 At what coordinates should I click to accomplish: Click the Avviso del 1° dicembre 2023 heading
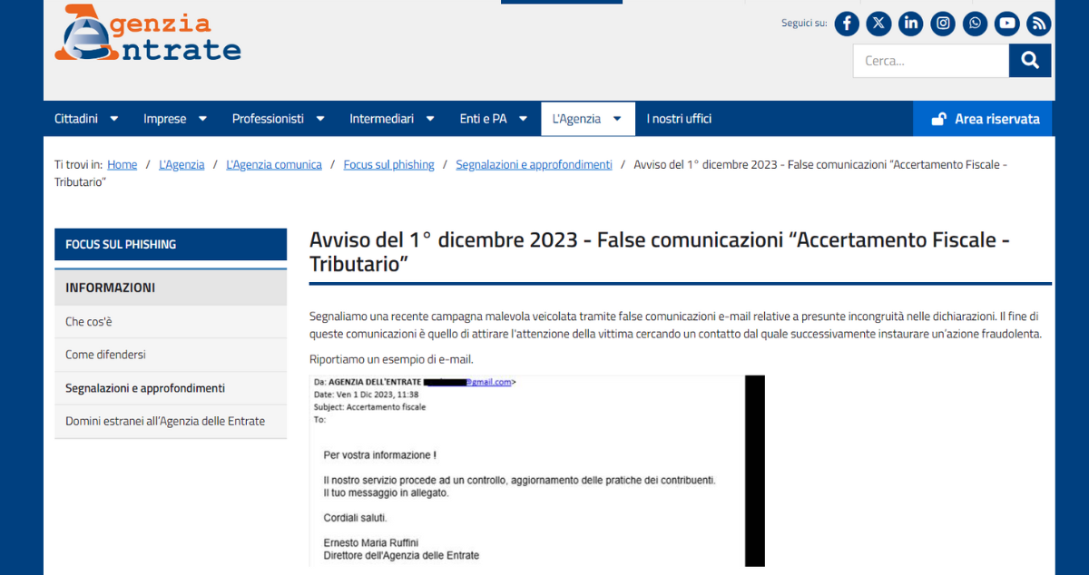[660, 252]
